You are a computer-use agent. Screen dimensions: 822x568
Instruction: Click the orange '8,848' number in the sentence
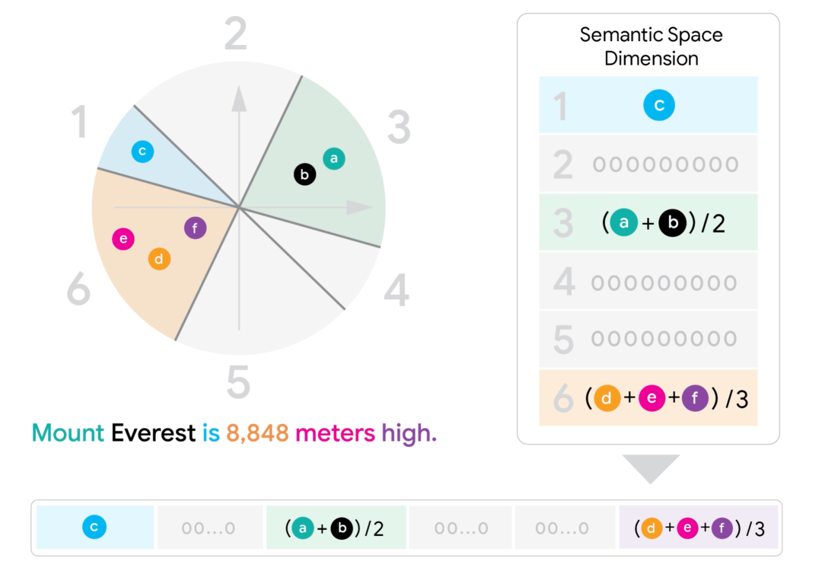coord(257,434)
